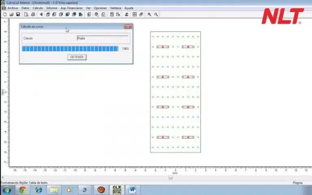Click the four-pane grid view toolbar icon
Image resolution: width=312 pixels, height=195 pixels.
[x=134, y=14]
